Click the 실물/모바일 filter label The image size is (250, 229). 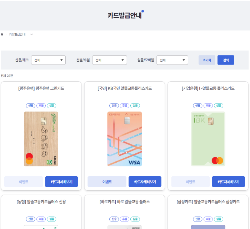pyautogui.click(x=146, y=60)
